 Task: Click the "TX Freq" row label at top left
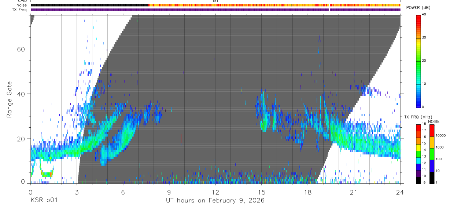[19, 10]
